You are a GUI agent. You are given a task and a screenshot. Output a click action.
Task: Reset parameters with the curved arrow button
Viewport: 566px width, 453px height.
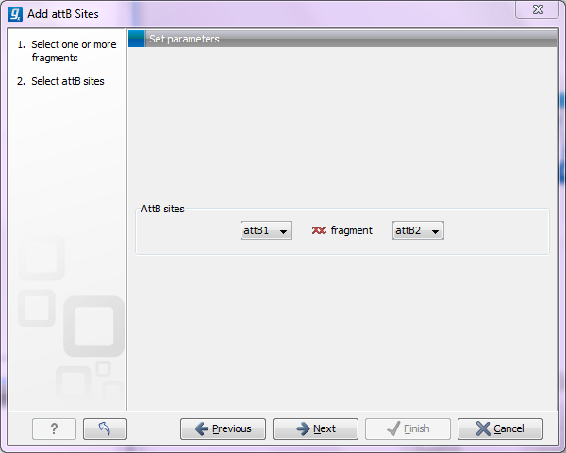pos(105,428)
